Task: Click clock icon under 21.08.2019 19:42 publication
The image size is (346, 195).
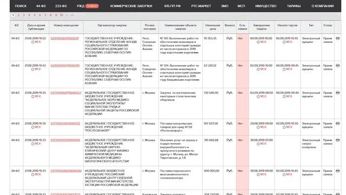Action: pos(32,69)
